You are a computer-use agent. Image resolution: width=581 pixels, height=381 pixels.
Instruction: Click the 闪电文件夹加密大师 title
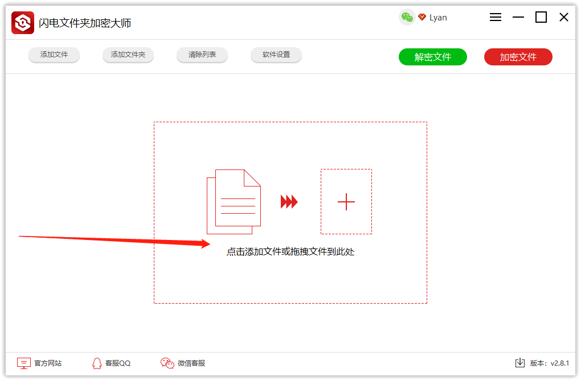tap(85, 23)
